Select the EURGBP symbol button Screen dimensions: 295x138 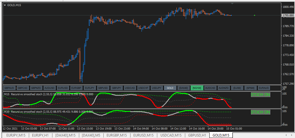76,88
